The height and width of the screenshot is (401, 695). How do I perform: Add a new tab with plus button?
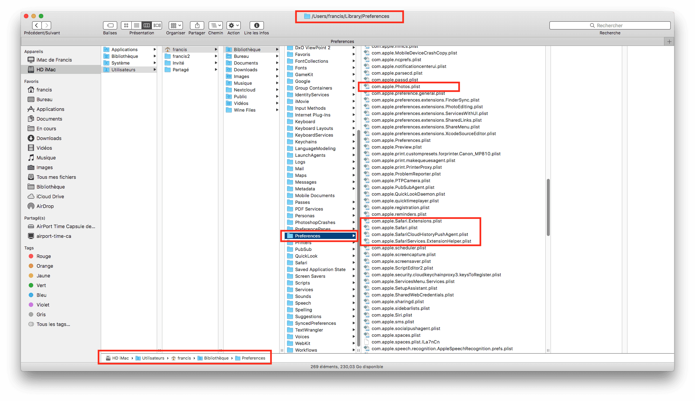(669, 41)
